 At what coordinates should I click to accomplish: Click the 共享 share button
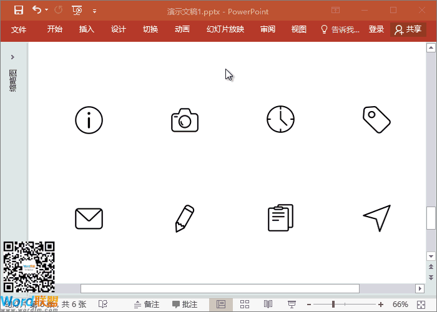pyautogui.click(x=408, y=29)
